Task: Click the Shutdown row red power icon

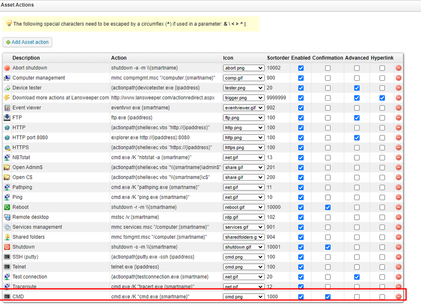Action: click(7, 247)
